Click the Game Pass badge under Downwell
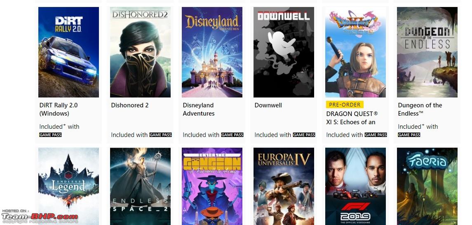472x225 pixels. [304, 135]
